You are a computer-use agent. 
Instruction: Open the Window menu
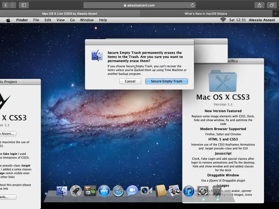click(x=87, y=20)
